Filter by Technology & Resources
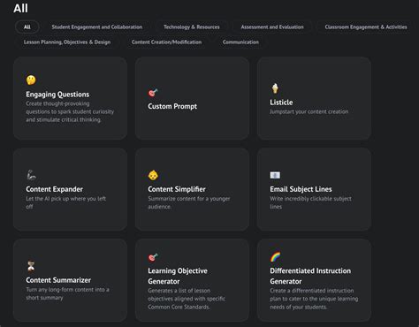This screenshot has width=419, height=327. coord(192,27)
